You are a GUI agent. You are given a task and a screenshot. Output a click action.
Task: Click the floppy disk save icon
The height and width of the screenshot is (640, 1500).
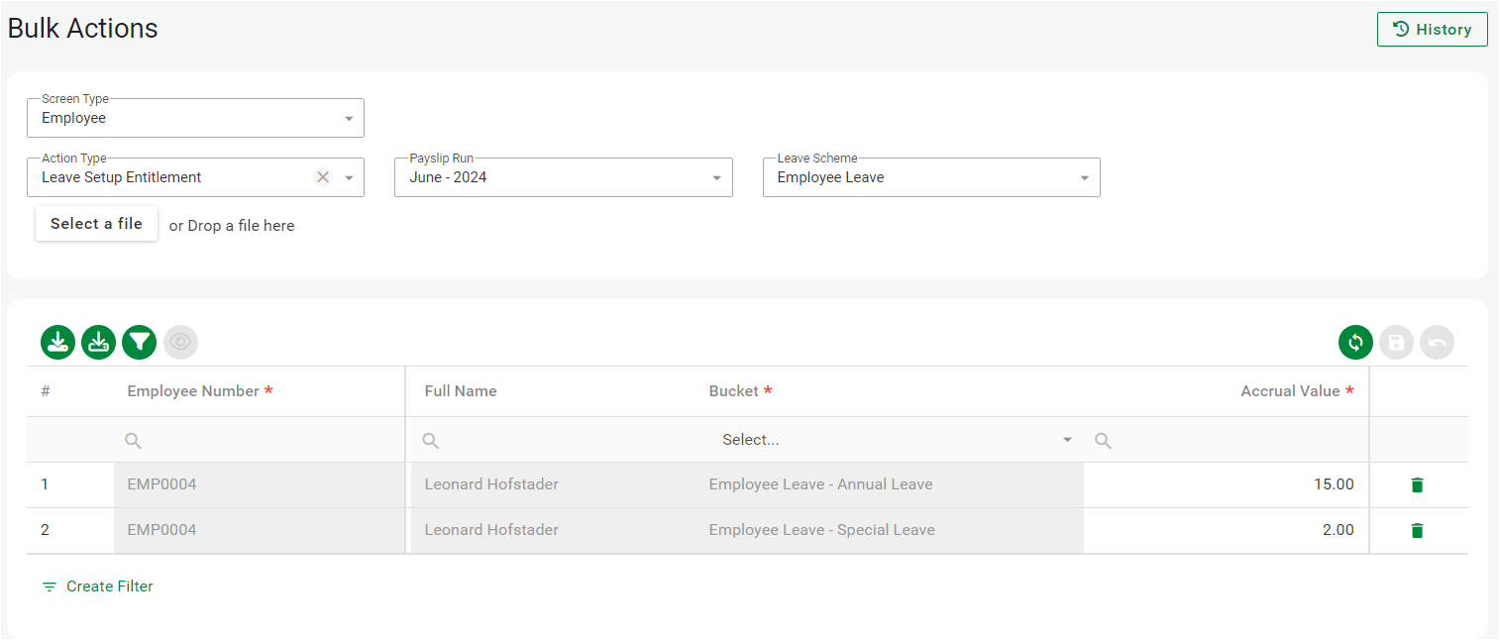tap(1396, 343)
